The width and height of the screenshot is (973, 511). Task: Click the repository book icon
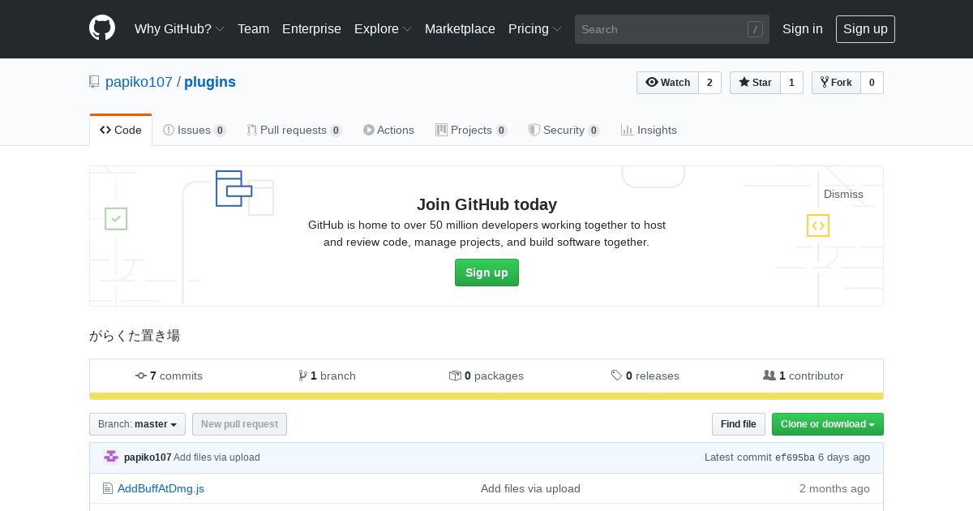point(94,82)
